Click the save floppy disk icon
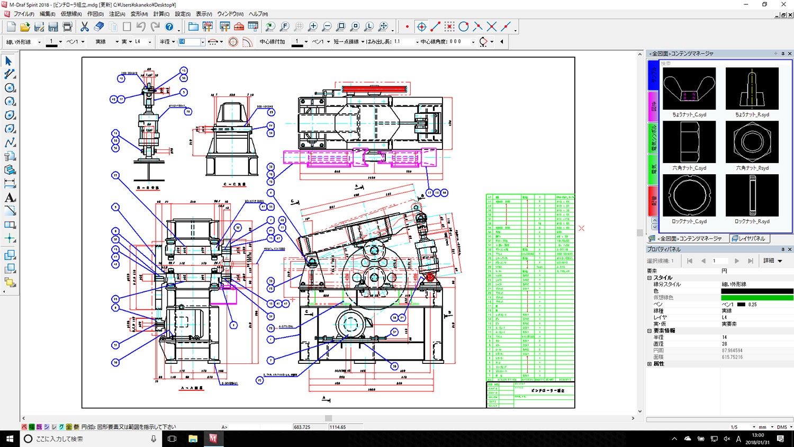The width and height of the screenshot is (794, 447). (53, 26)
